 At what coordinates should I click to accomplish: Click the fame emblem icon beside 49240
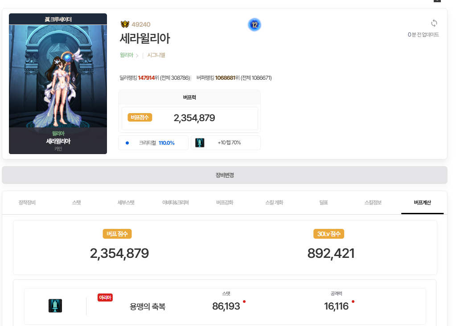point(124,24)
